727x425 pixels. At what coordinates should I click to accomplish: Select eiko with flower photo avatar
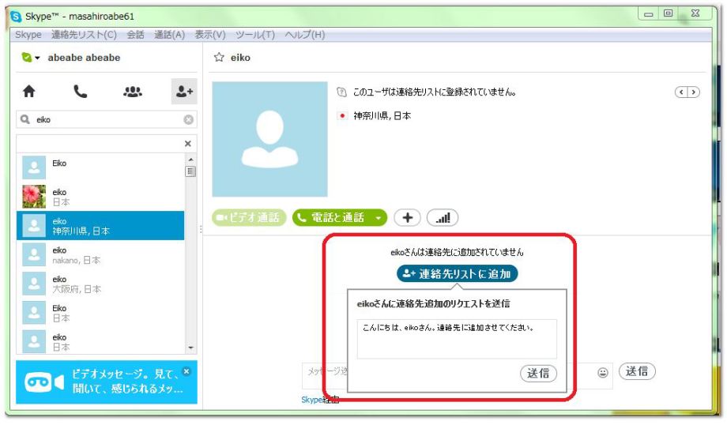click(100, 197)
